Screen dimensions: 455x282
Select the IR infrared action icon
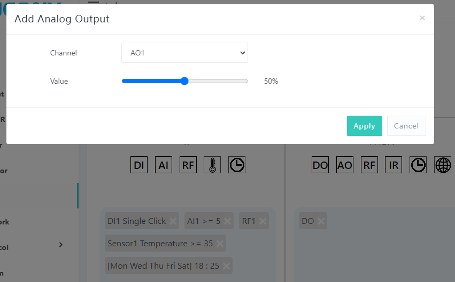click(394, 165)
